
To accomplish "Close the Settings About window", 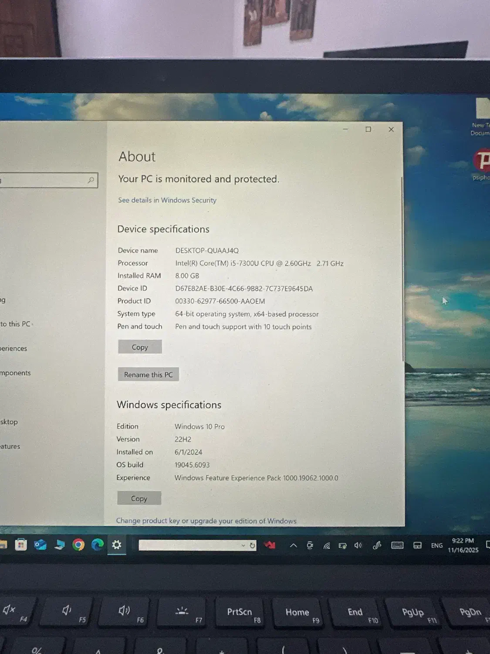I will (391, 129).
